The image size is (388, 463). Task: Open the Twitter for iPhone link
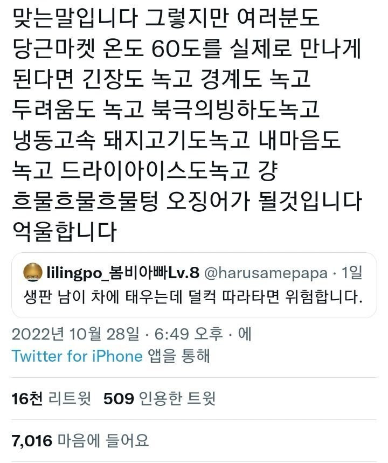click(x=77, y=356)
